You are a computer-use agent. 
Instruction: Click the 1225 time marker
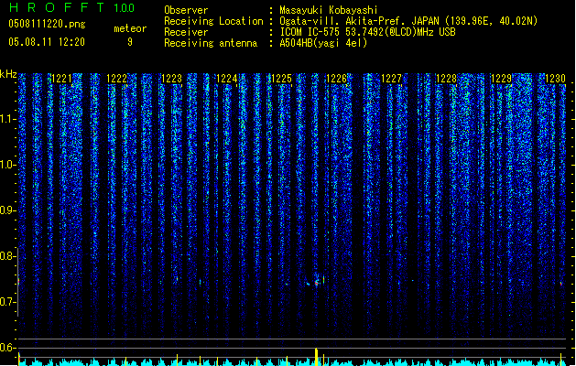pyautogui.click(x=281, y=78)
